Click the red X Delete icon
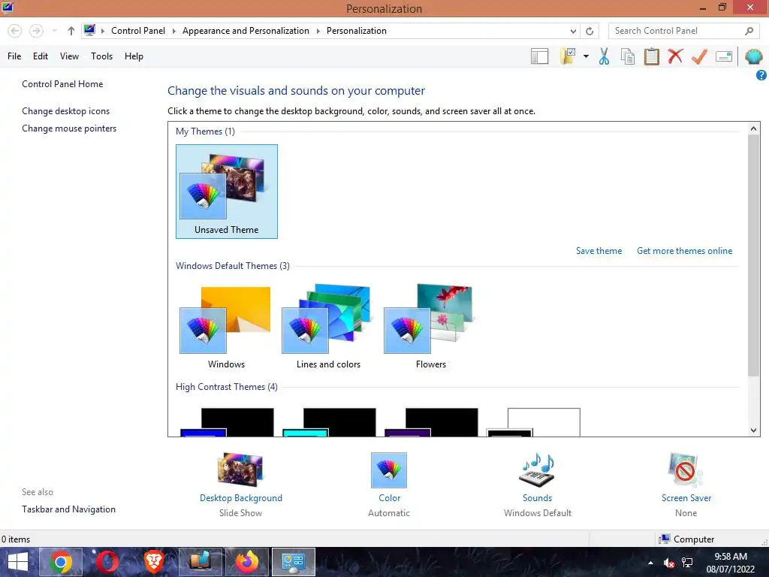This screenshot has height=577, width=769. point(675,56)
